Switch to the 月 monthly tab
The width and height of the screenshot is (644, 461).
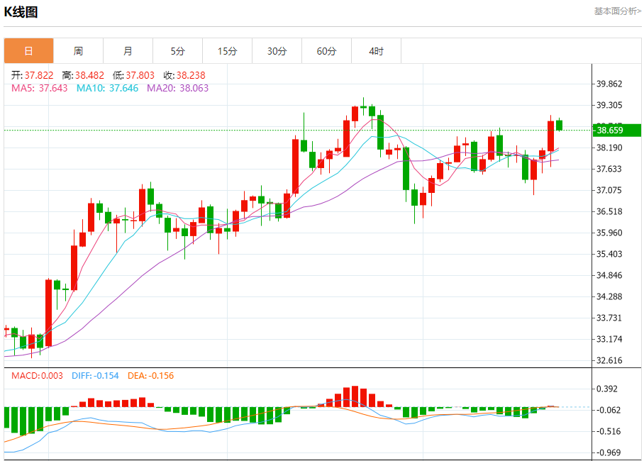[x=128, y=51]
